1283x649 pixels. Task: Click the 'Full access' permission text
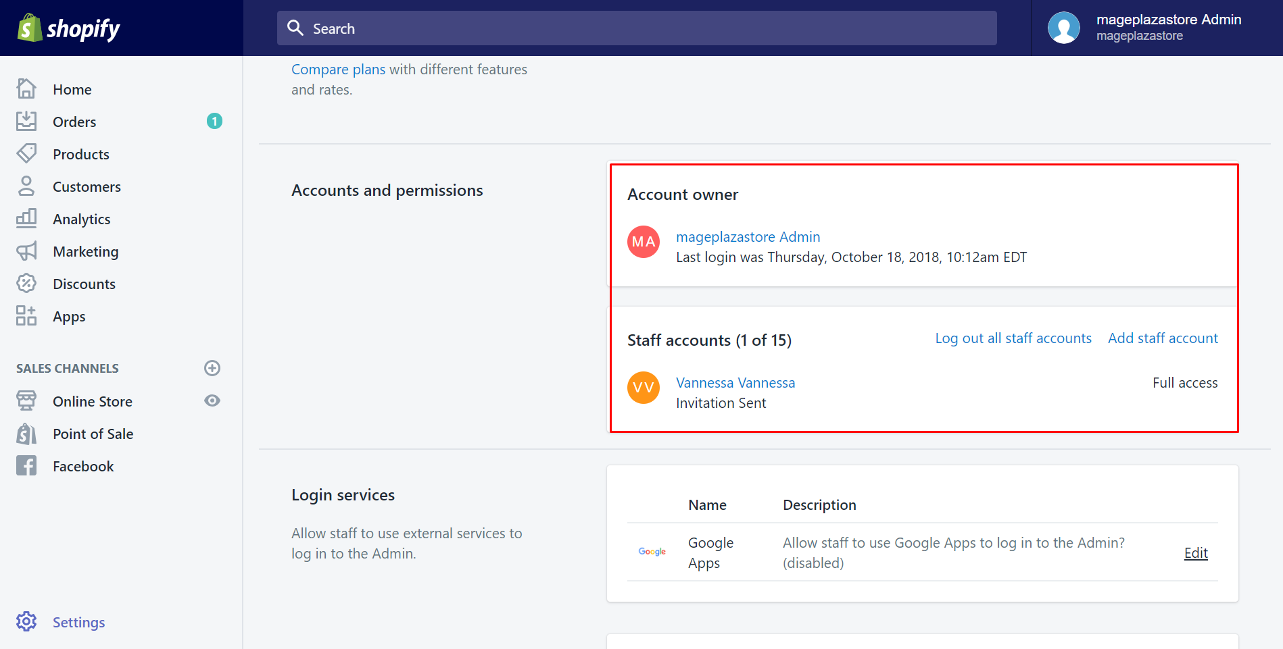coord(1185,383)
